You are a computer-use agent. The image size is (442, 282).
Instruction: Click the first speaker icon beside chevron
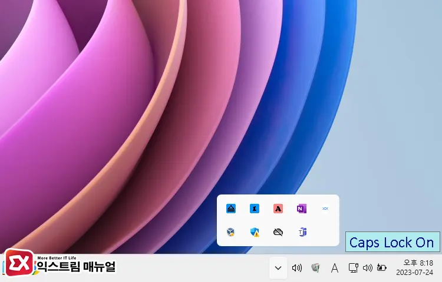(297, 268)
